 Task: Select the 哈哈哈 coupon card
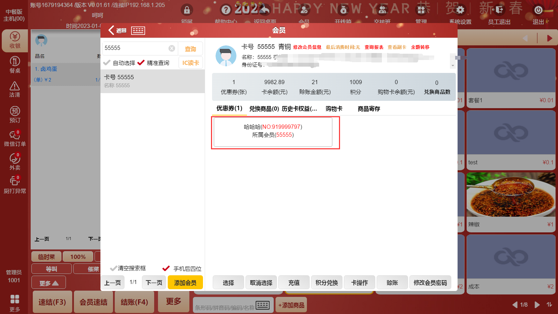273,132
